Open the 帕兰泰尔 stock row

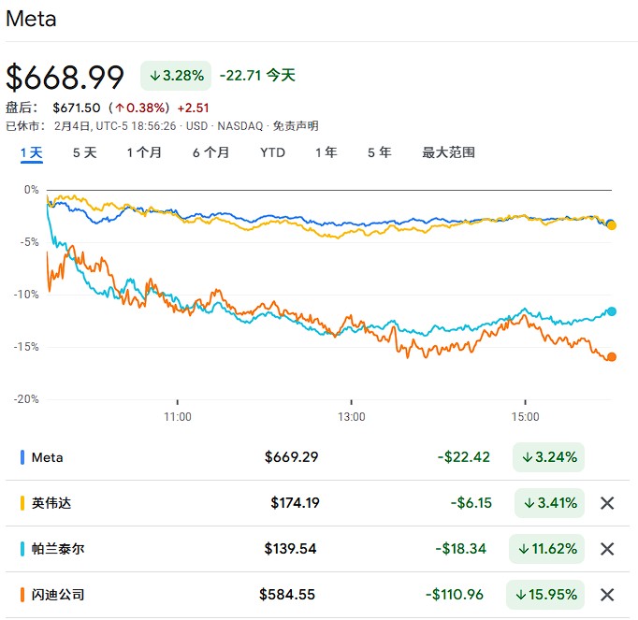(58, 549)
